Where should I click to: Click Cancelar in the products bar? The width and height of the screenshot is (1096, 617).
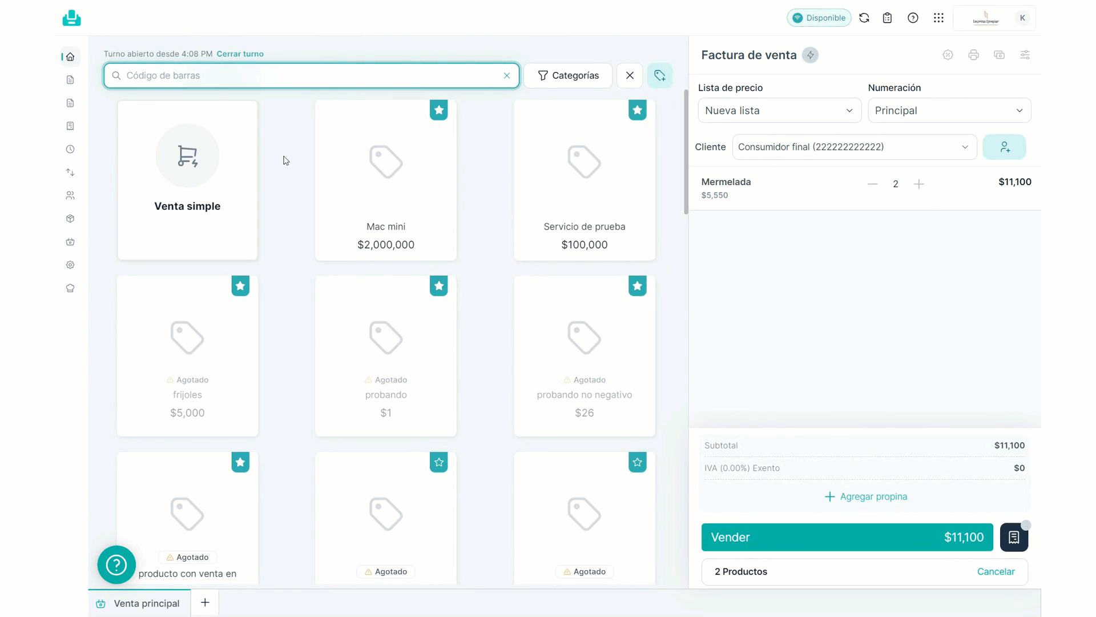996,571
